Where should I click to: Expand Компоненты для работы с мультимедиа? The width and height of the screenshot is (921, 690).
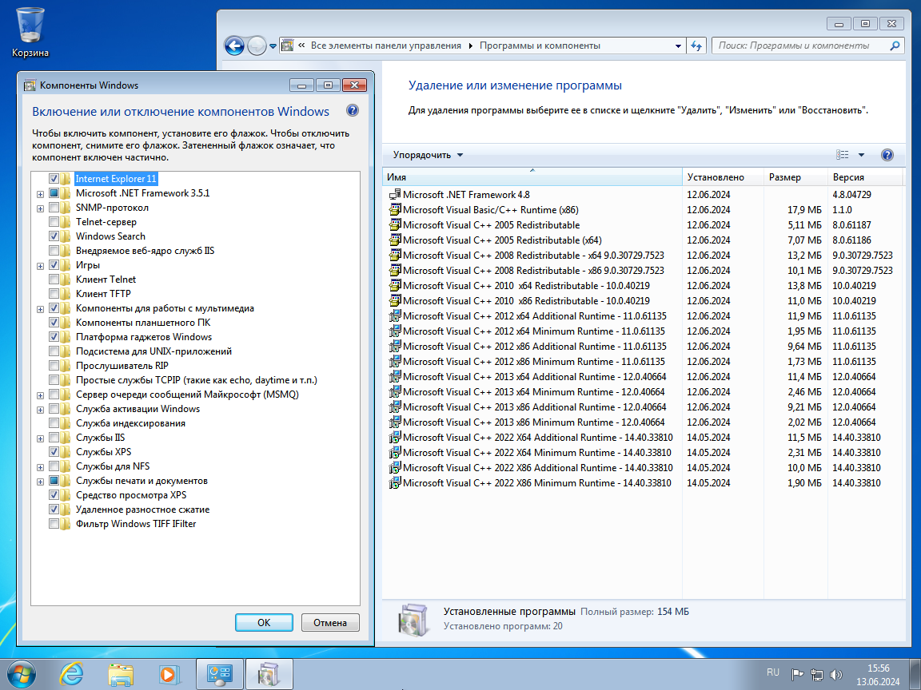tap(41, 309)
